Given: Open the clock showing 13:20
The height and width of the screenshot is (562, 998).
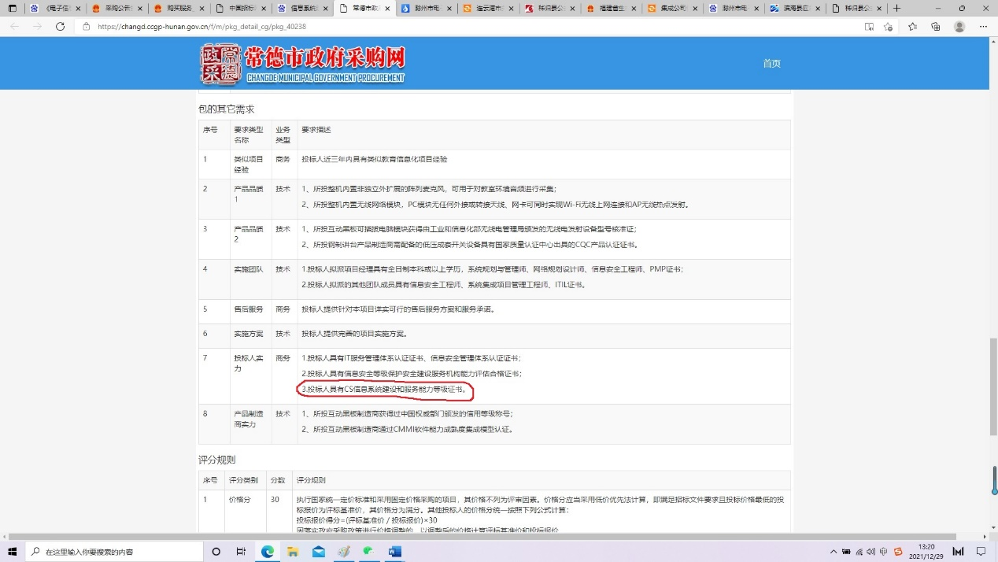Looking at the screenshot, I should [926, 552].
